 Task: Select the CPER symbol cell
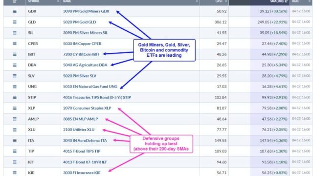click(x=33, y=44)
